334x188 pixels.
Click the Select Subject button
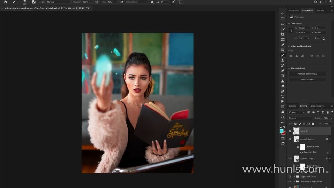[x=307, y=80]
